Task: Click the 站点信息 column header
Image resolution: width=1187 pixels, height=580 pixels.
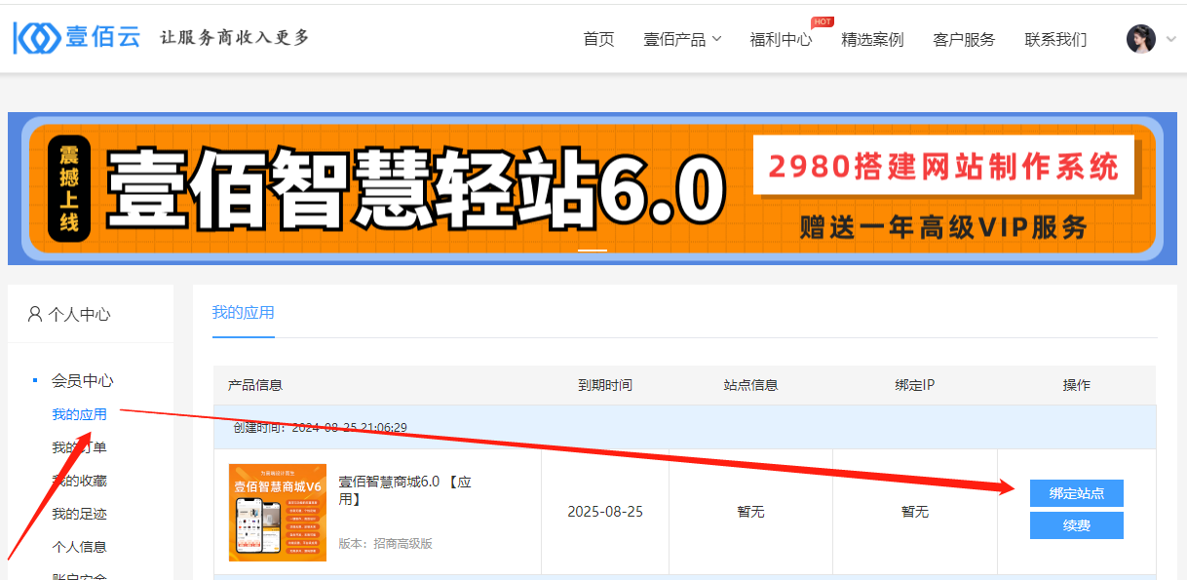Action: click(x=750, y=385)
